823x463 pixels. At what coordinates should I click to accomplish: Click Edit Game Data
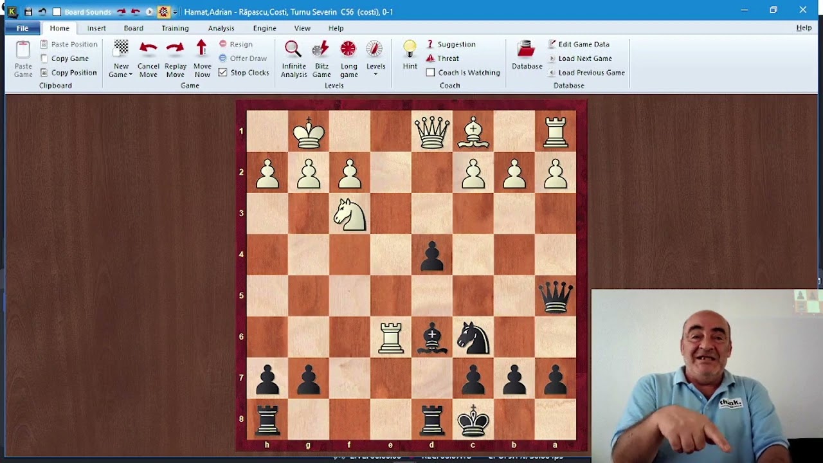[x=579, y=44]
